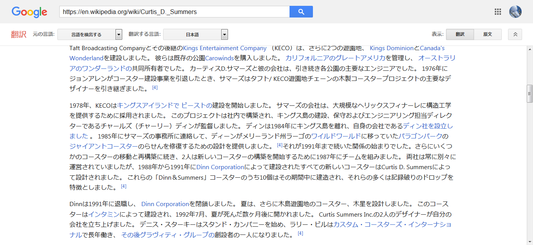Click the search magnifier button
Screen dimensions: 533x245
point(301,12)
